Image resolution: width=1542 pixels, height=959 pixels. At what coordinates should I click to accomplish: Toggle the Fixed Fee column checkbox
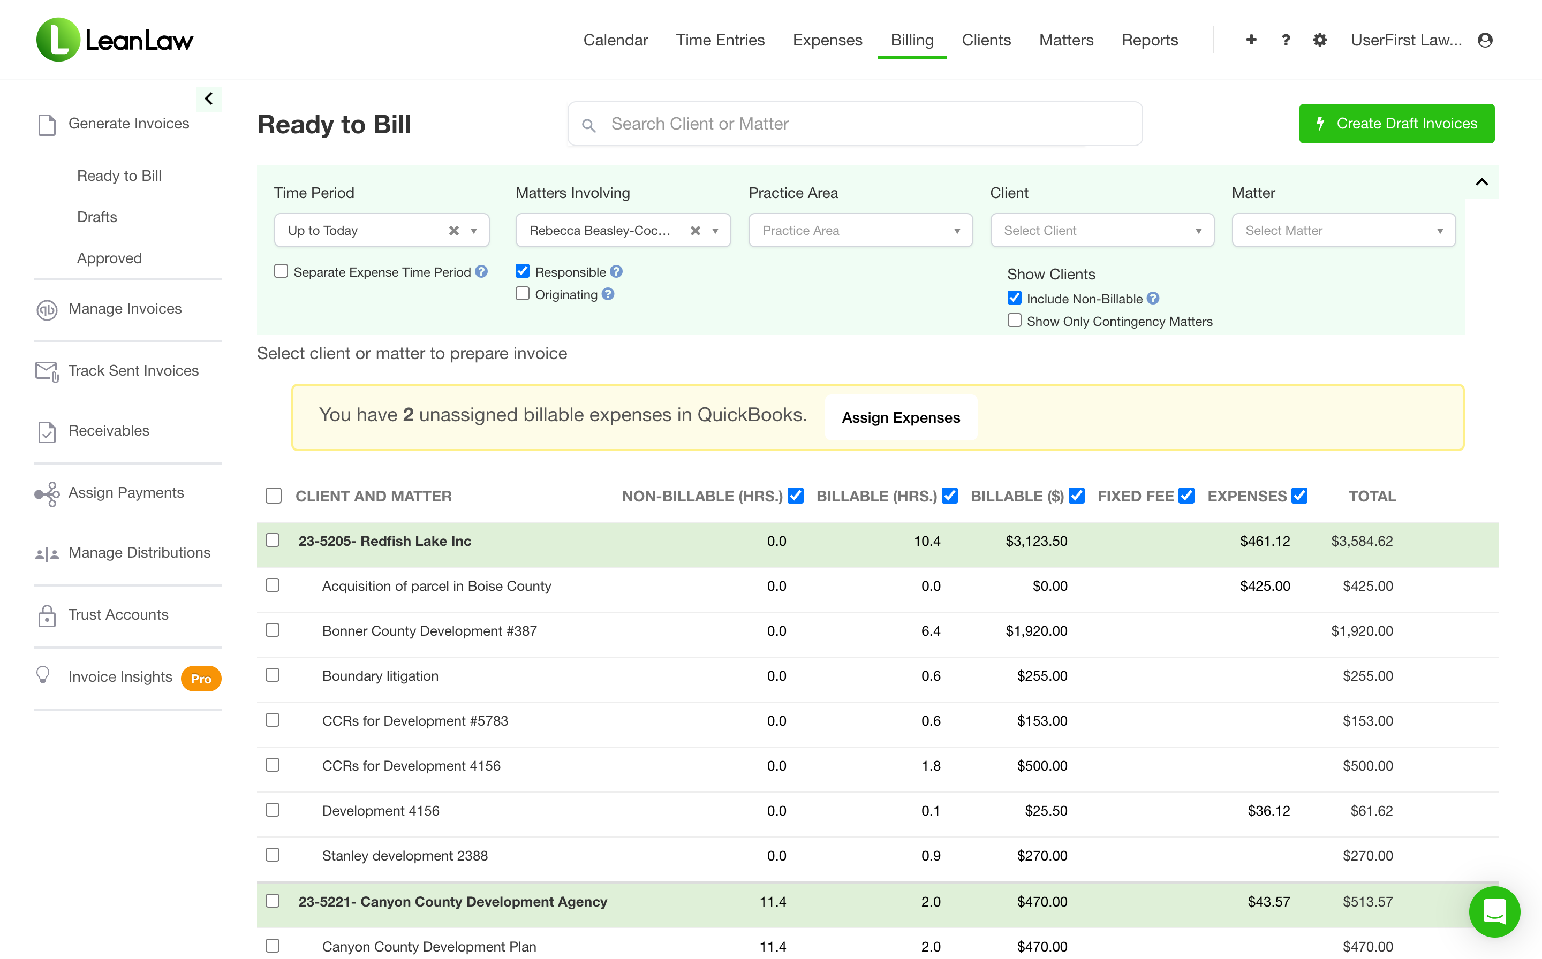click(x=1186, y=496)
